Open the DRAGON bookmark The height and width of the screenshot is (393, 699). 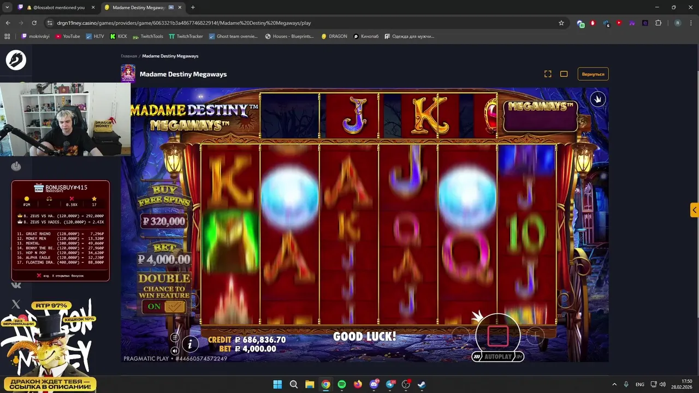click(x=334, y=36)
